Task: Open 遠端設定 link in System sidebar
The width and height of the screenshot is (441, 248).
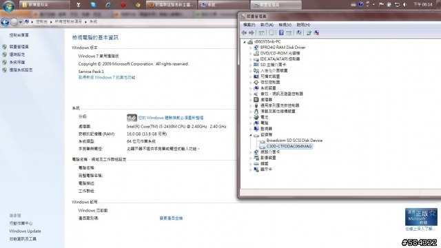Action: click(x=17, y=54)
